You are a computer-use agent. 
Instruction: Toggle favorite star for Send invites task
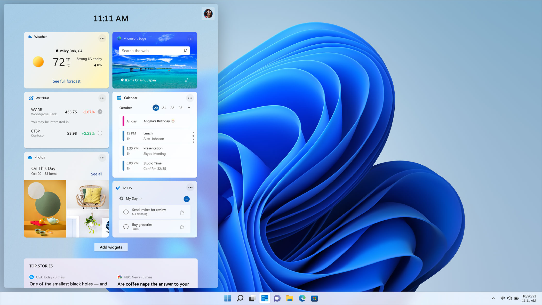pos(182,212)
